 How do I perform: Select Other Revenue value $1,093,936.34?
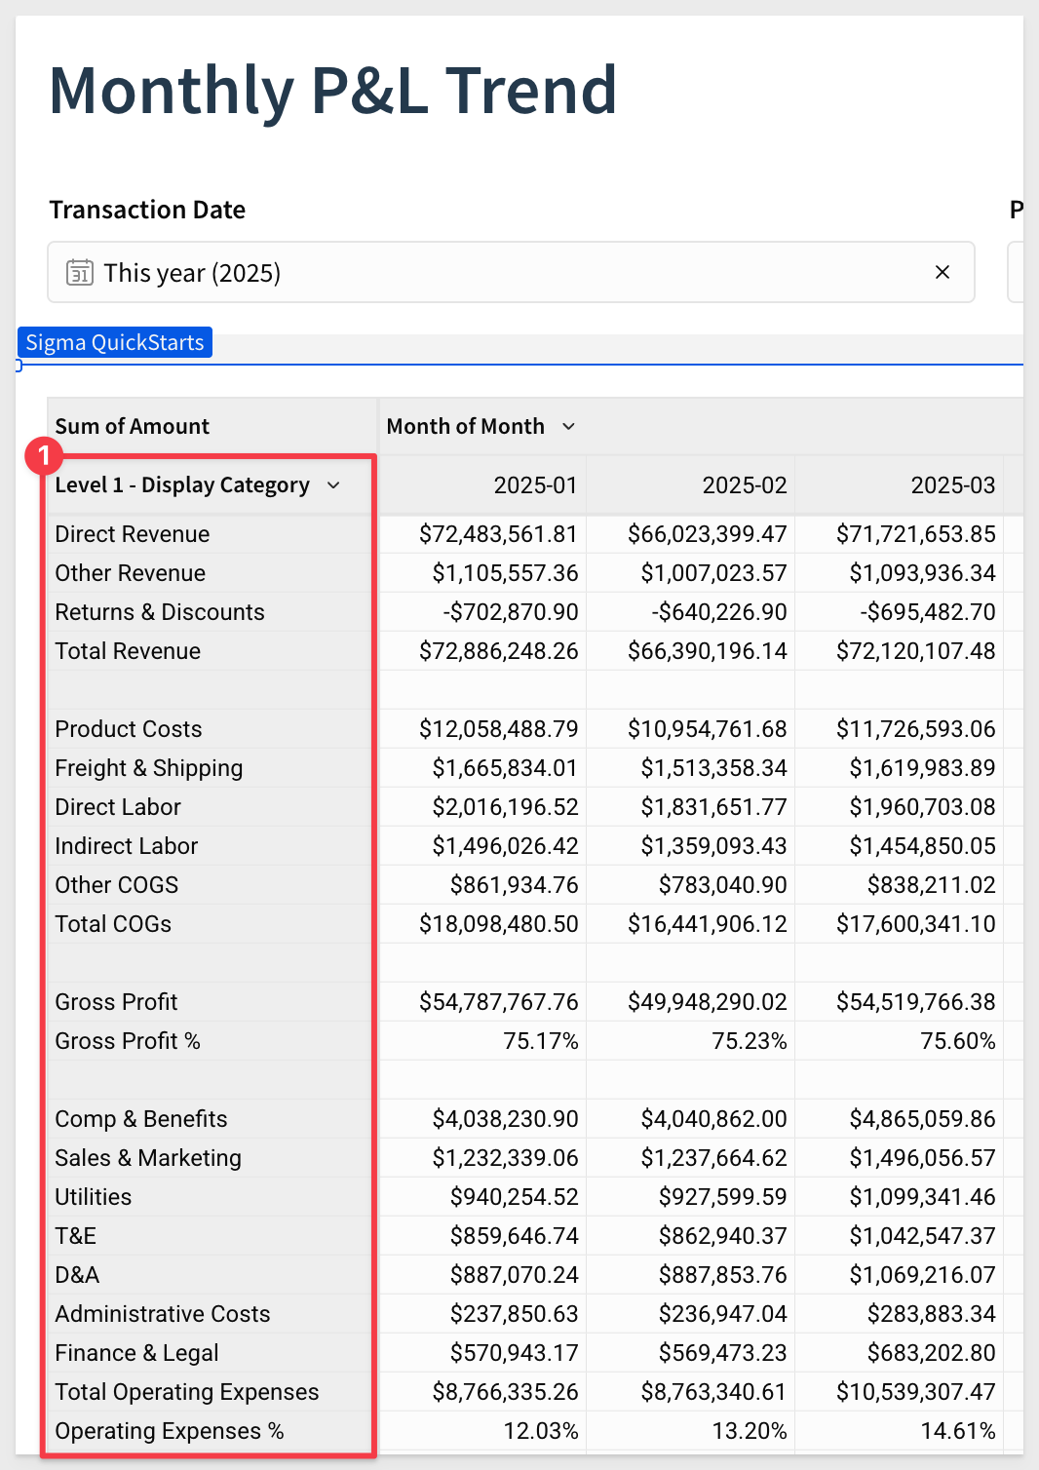tap(923, 573)
